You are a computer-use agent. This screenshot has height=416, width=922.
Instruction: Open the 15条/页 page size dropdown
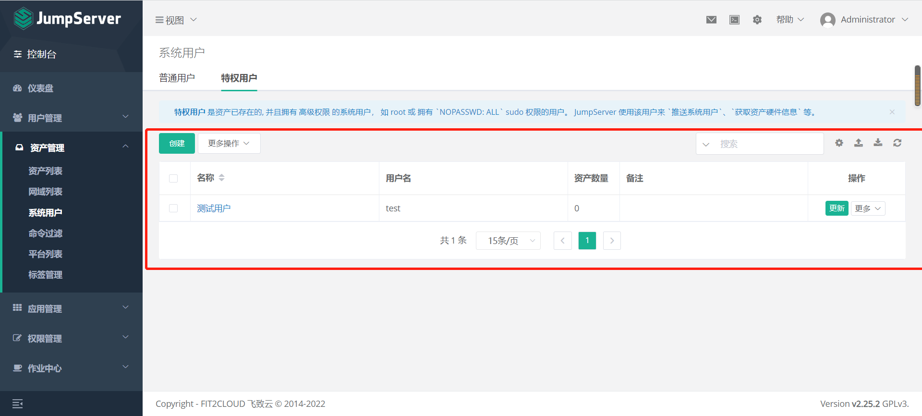tap(508, 241)
